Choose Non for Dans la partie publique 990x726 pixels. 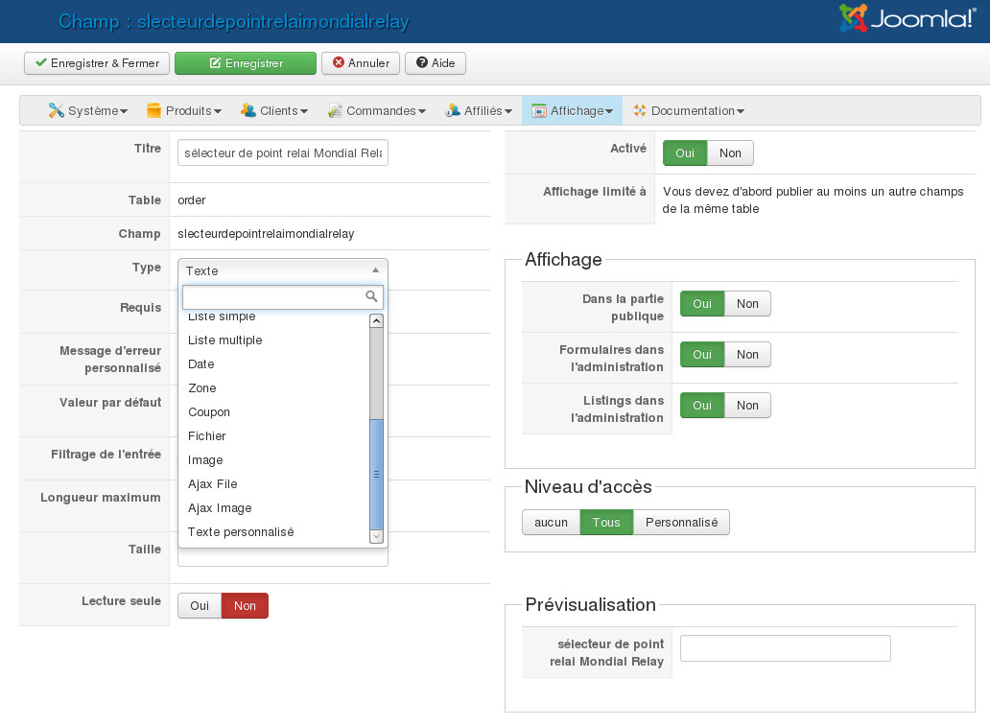click(x=747, y=304)
